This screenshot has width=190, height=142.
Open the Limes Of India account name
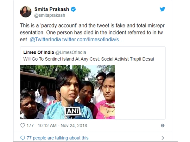point(39,52)
